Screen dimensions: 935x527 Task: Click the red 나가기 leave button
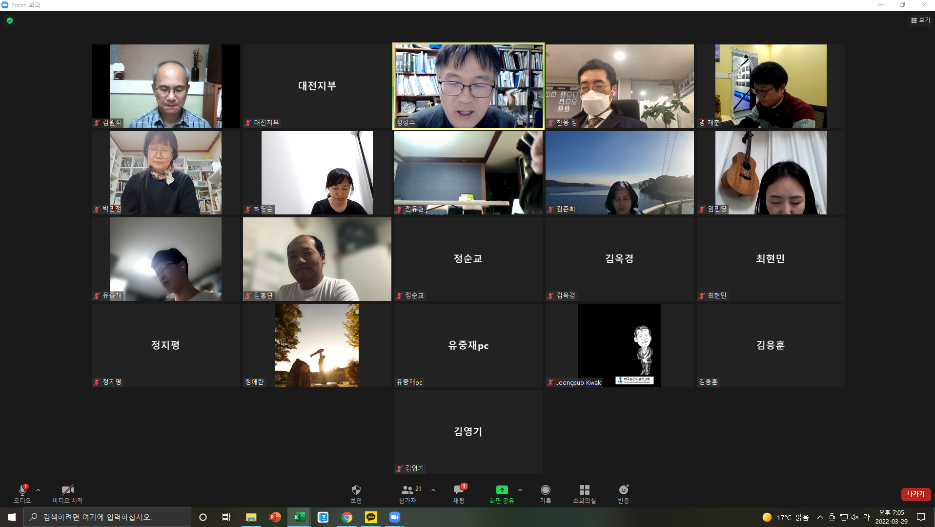pos(915,494)
